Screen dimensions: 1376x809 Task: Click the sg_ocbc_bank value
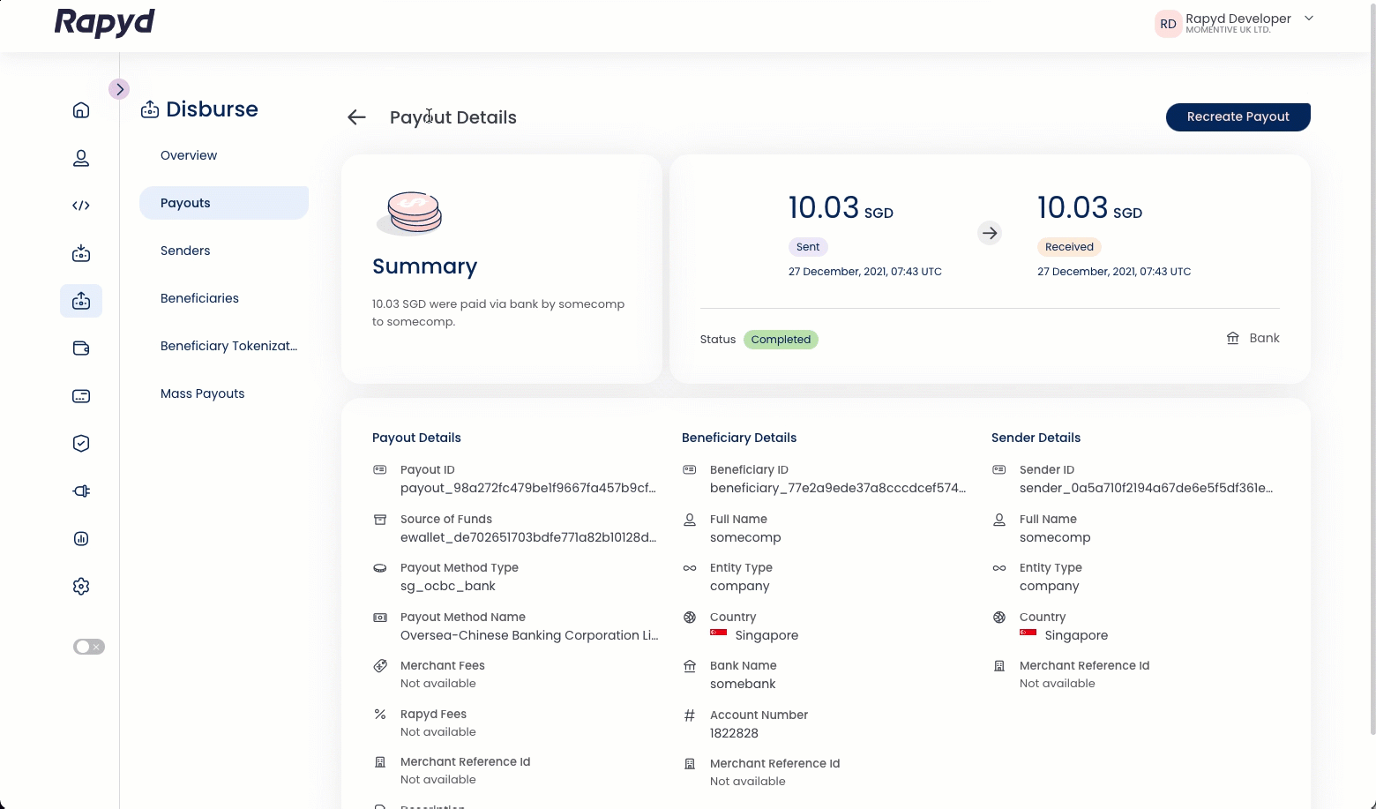click(x=448, y=586)
